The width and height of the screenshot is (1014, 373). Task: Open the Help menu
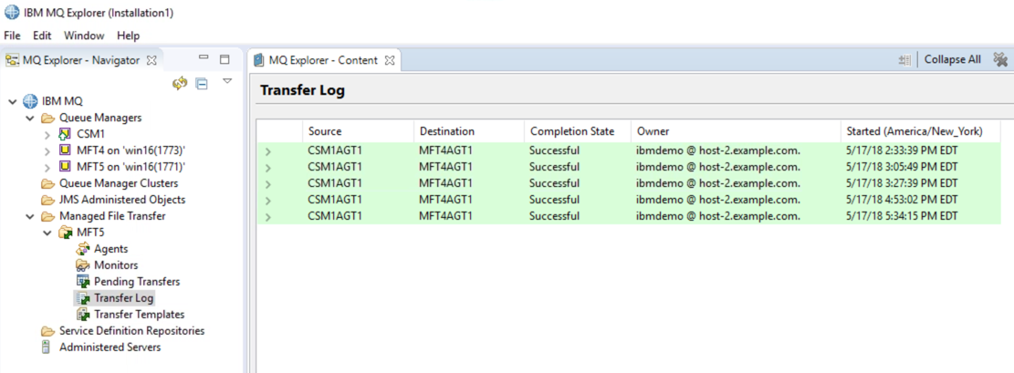[128, 36]
